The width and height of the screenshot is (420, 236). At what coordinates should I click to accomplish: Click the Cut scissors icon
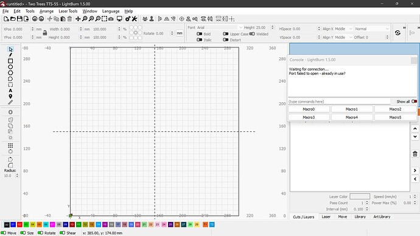tap(49, 19)
